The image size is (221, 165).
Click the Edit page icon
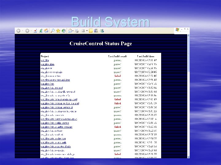coord(83,31)
